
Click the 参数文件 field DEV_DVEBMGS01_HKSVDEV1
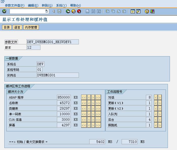coord(53,42)
